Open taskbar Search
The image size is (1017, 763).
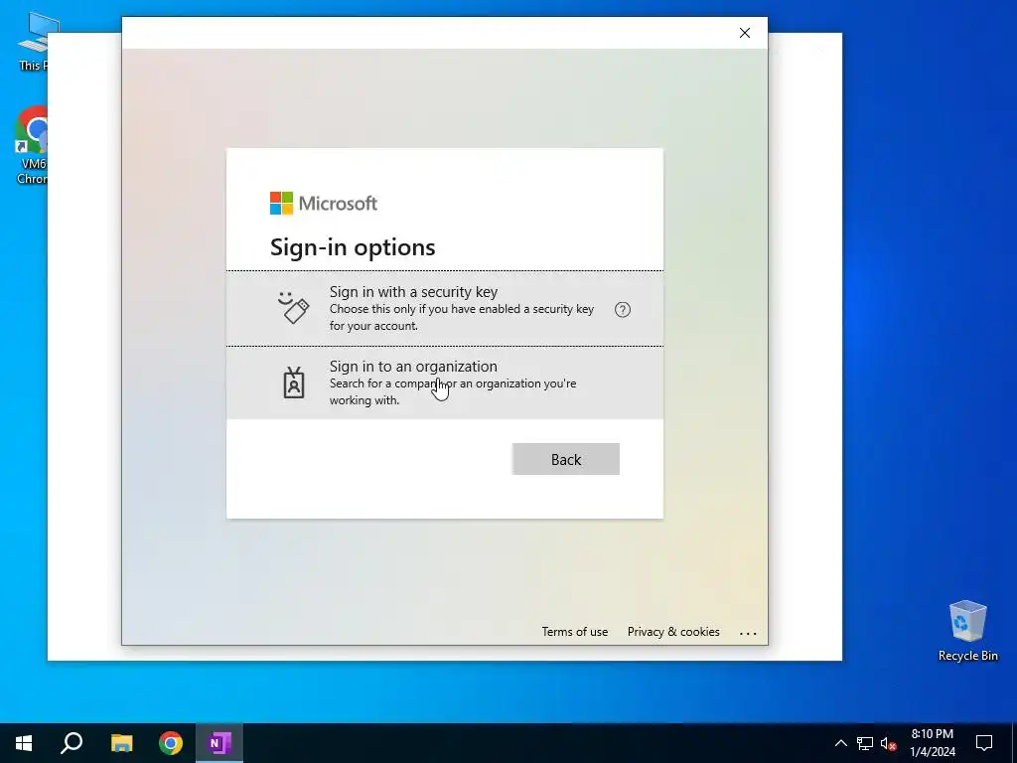(72, 743)
